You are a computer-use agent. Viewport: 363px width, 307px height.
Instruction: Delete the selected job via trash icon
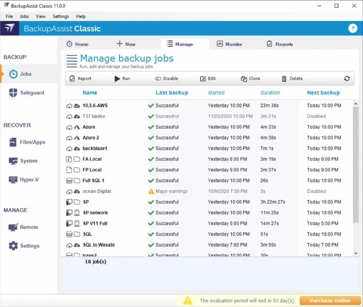click(292, 79)
